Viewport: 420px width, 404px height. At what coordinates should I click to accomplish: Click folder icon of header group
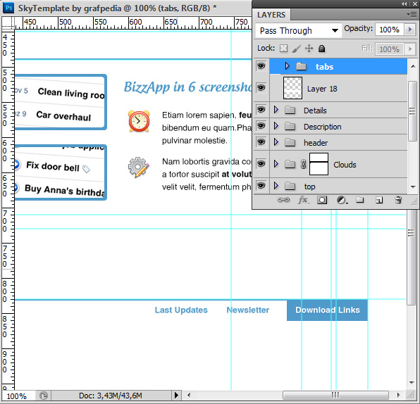pos(290,143)
